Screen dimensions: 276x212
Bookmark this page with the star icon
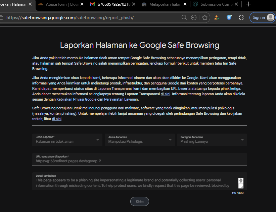pyautogui.click(x=205, y=17)
